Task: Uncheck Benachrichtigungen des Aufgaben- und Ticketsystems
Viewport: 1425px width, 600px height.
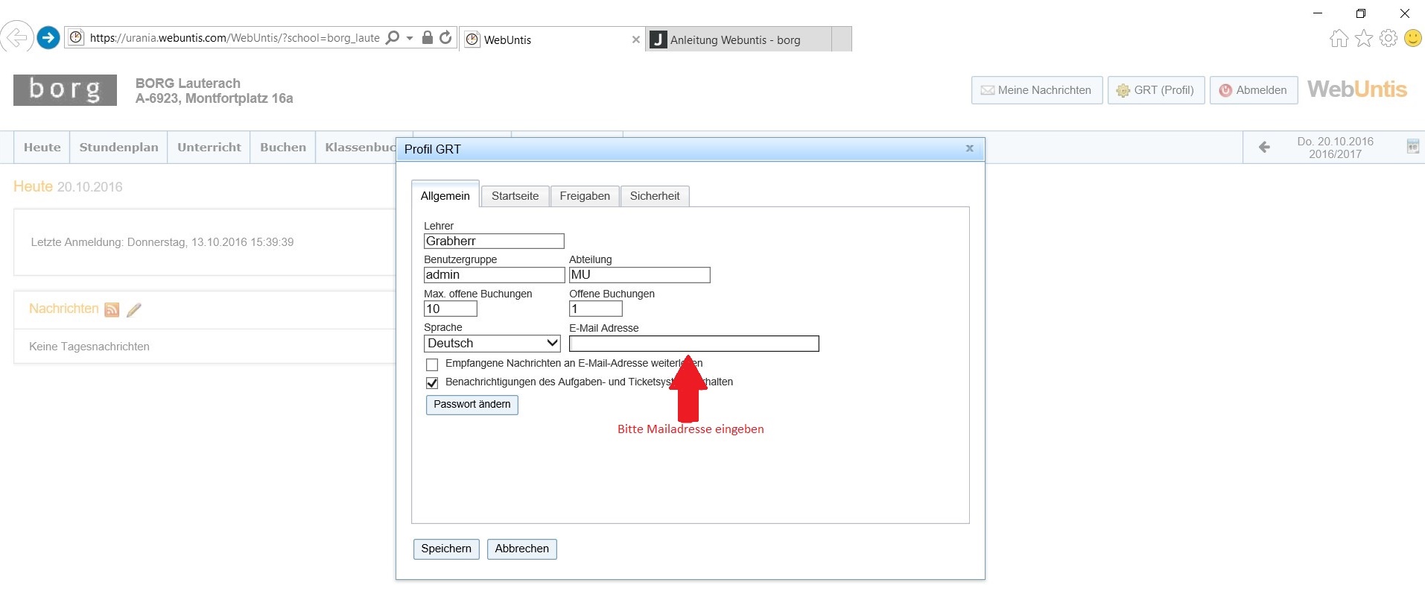Action: point(432,383)
